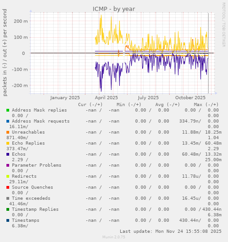Click the Echos avg value '60.48m/'
228x242 pixels.
[x=192, y=154]
